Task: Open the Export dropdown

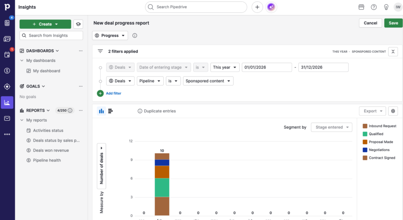Action: [372, 111]
